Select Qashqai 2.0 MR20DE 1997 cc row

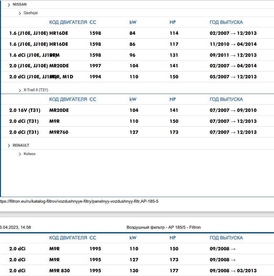coord(137,66)
